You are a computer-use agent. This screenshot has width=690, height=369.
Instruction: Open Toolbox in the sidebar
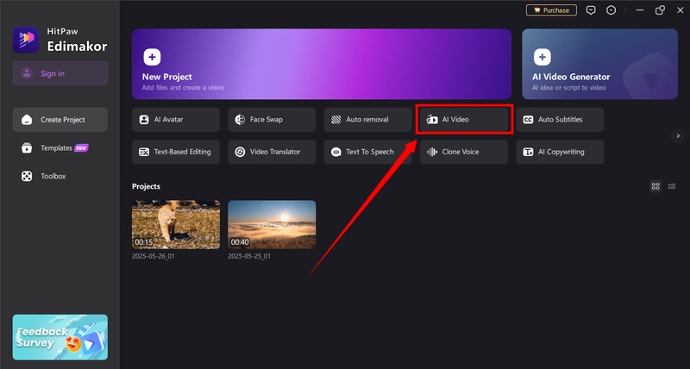click(60, 177)
